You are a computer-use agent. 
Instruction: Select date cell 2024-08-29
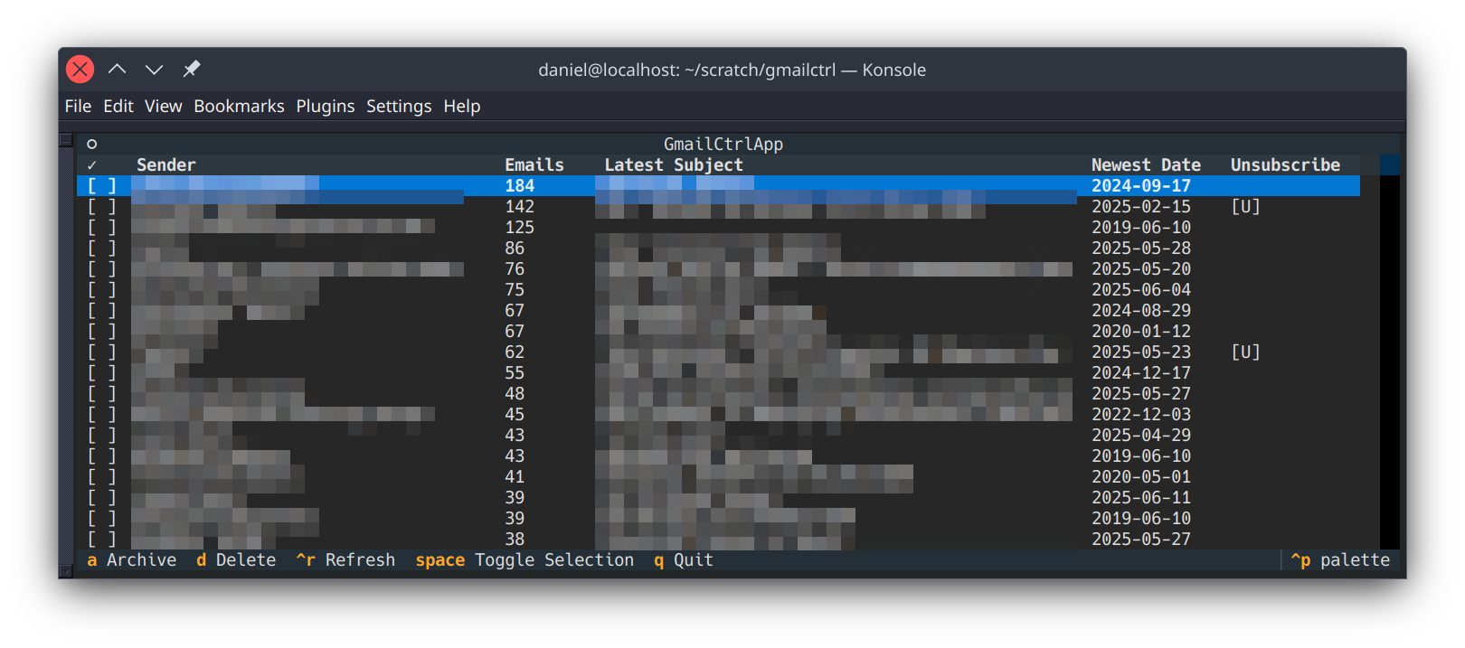[x=1141, y=311]
